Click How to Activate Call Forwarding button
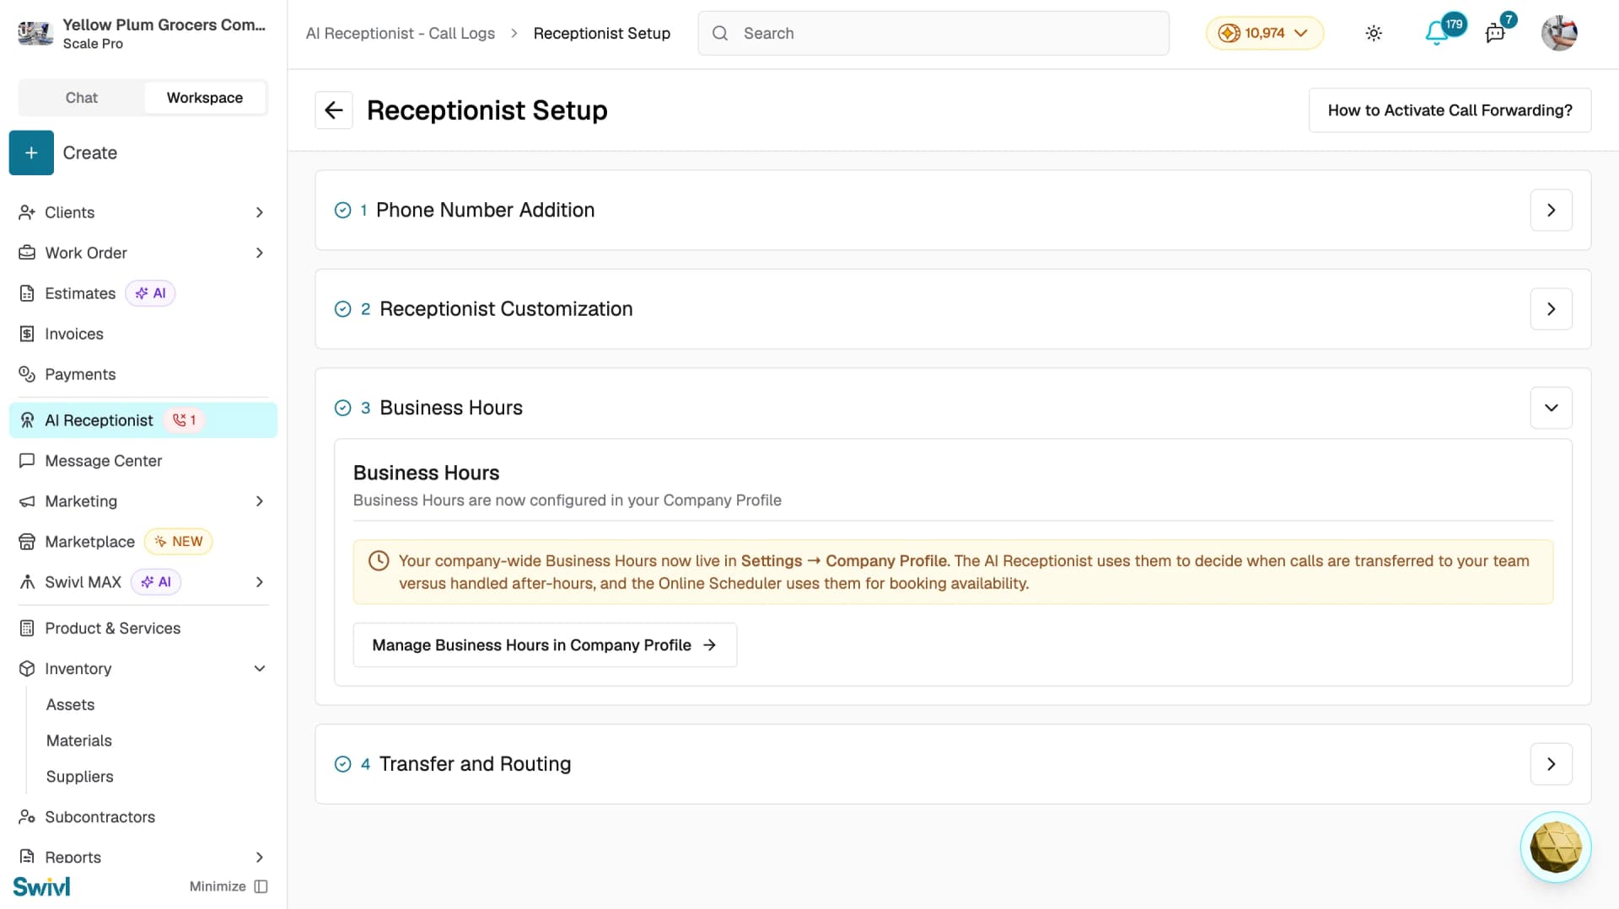The width and height of the screenshot is (1619, 909). coord(1450,110)
